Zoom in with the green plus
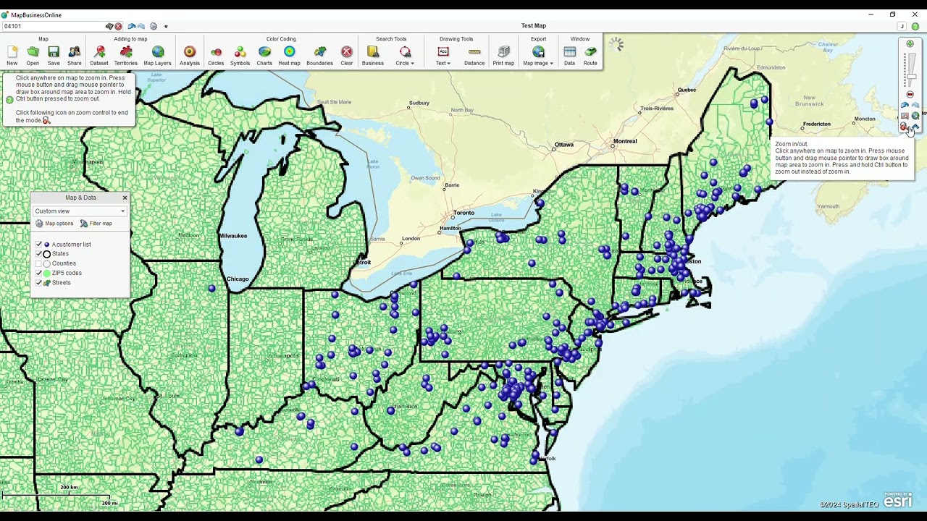Screen dimensions: 927x521 click(910, 44)
